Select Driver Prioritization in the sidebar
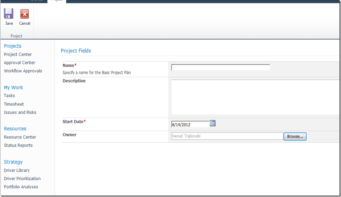 [22, 178]
